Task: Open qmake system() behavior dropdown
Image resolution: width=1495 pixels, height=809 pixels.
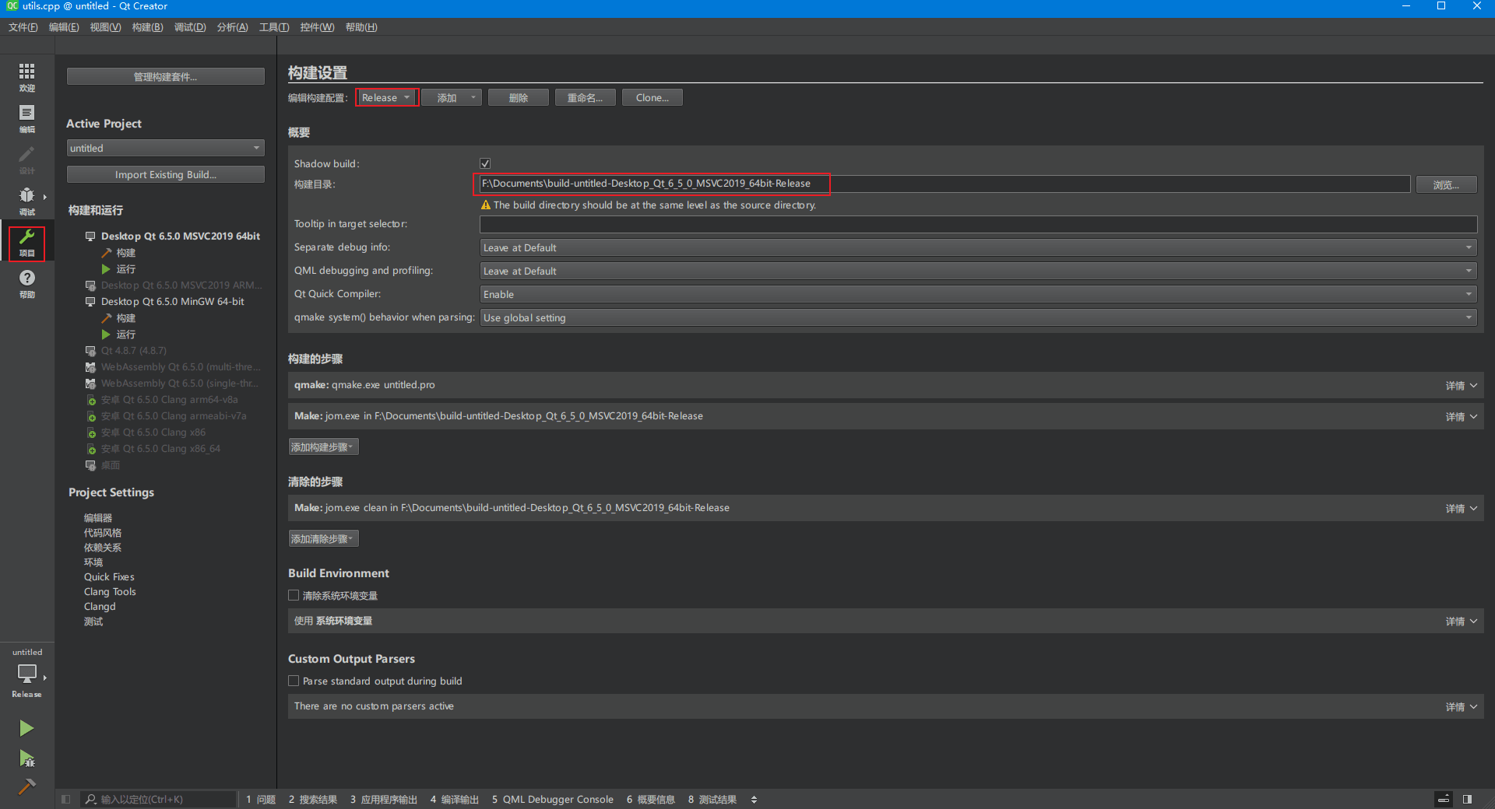Action: click(x=978, y=317)
